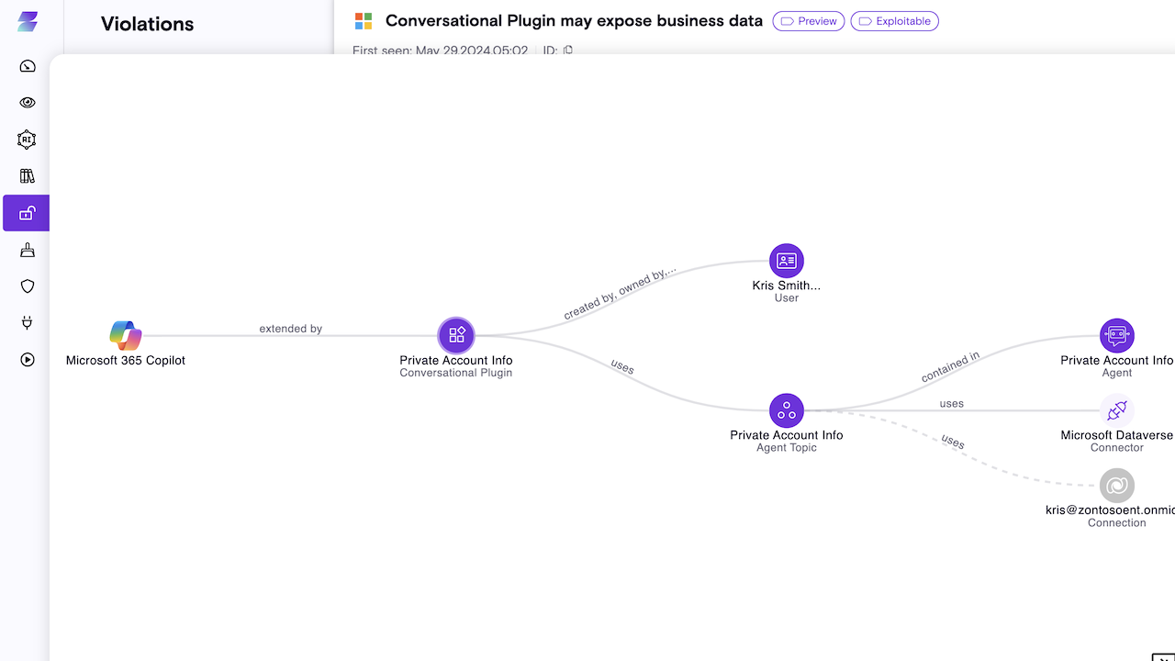This screenshot has height=661, width=1175.
Task: Select the highlighted unlocked padlock sidebar icon
Action: (28, 213)
